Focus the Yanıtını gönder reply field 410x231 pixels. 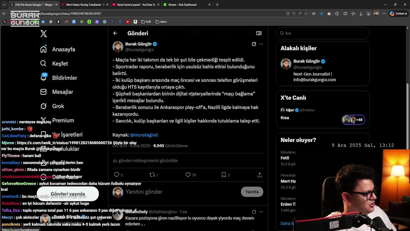pyautogui.click(x=181, y=192)
